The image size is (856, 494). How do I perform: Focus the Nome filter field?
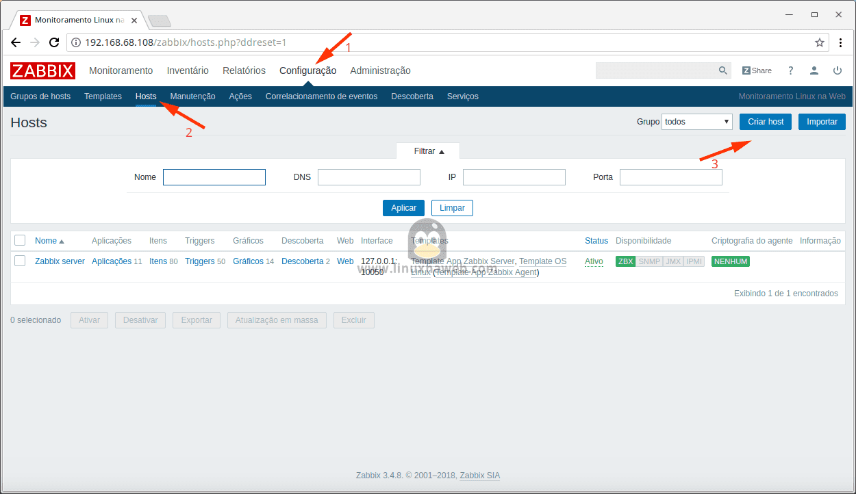[214, 177]
